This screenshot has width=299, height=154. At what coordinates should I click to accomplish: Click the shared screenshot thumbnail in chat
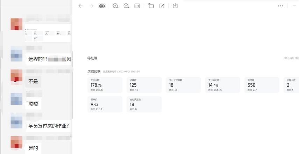pyautogui.click(x=48, y=33)
